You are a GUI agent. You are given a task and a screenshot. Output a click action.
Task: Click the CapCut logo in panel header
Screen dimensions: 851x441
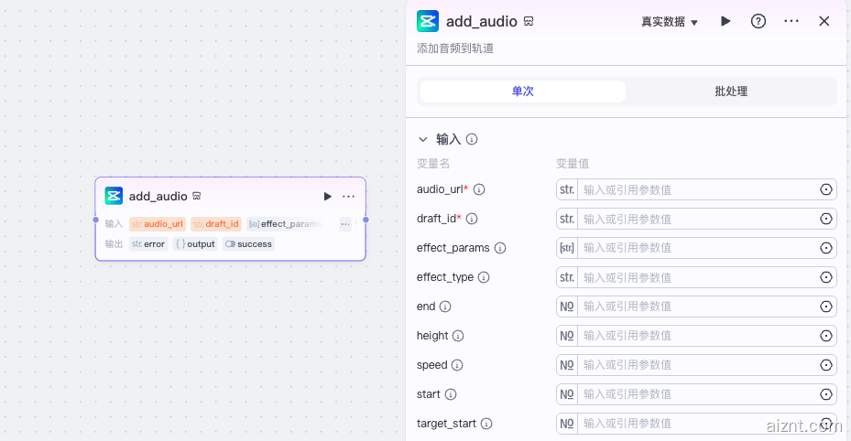point(428,21)
